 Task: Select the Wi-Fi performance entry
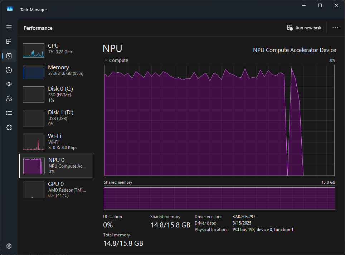(x=55, y=141)
